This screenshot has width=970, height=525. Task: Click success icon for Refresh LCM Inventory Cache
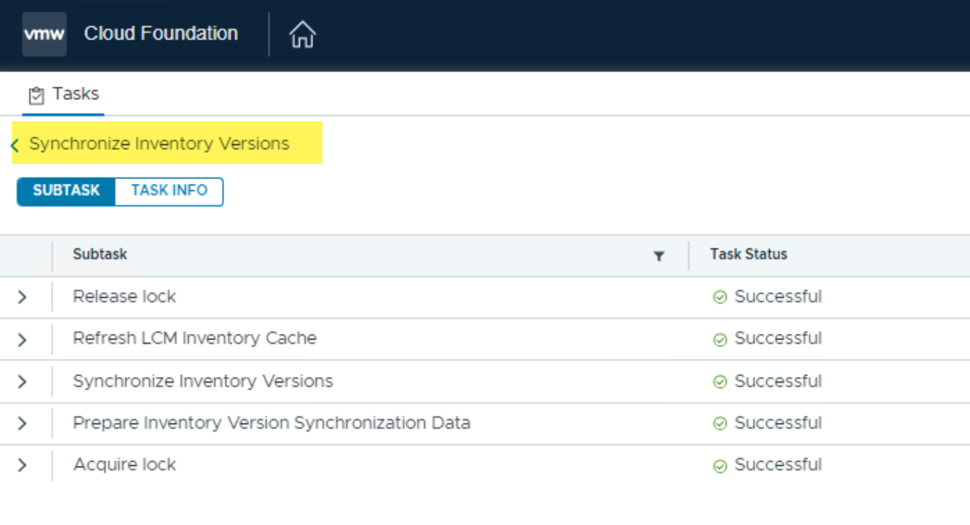click(719, 340)
